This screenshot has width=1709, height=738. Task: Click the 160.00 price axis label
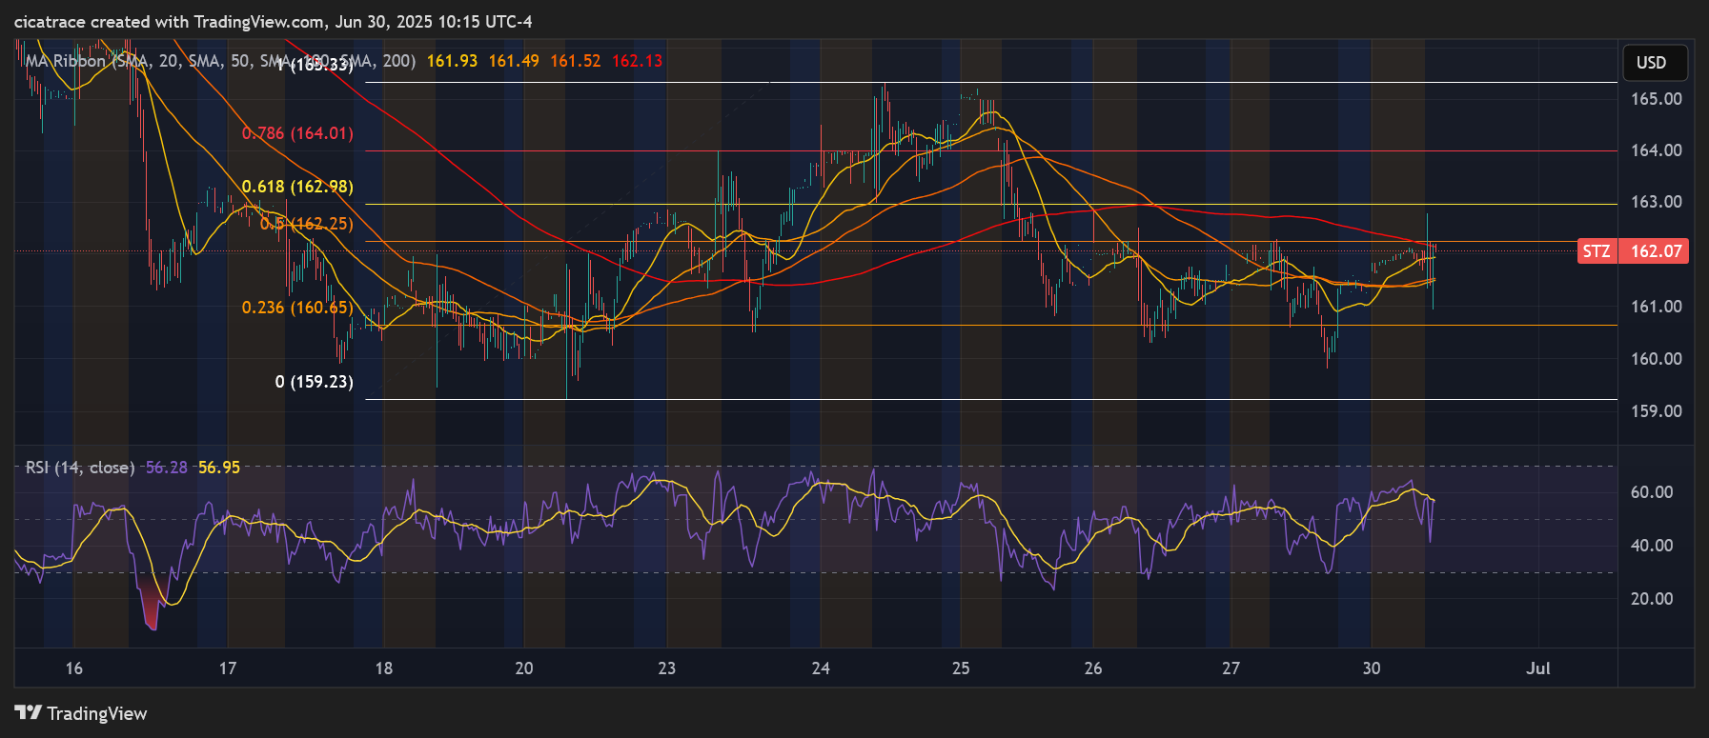click(x=1657, y=359)
